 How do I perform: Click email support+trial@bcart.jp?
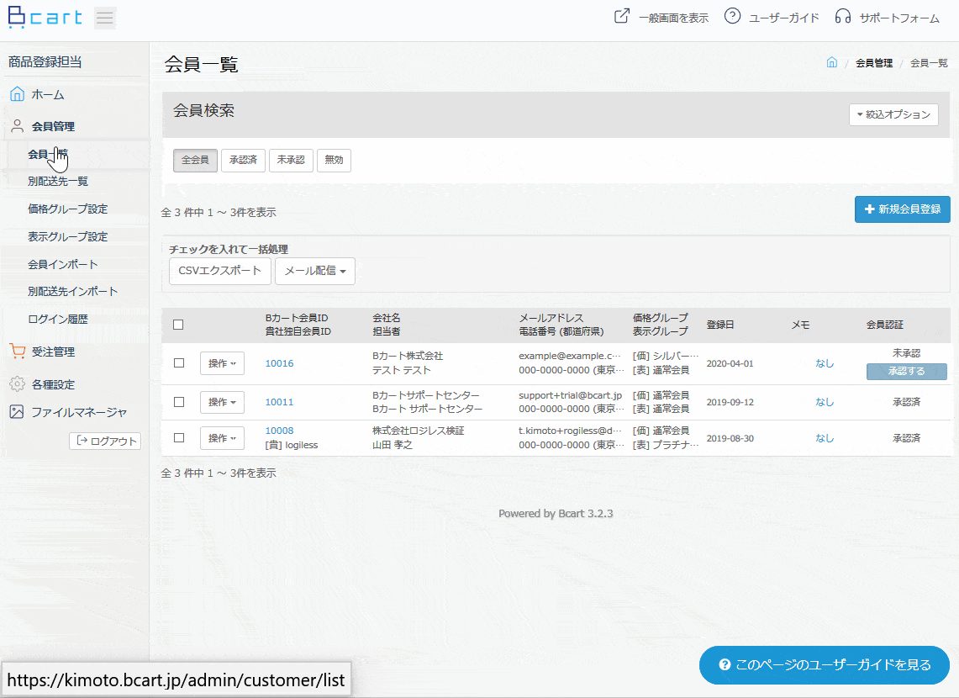pyautogui.click(x=570, y=395)
